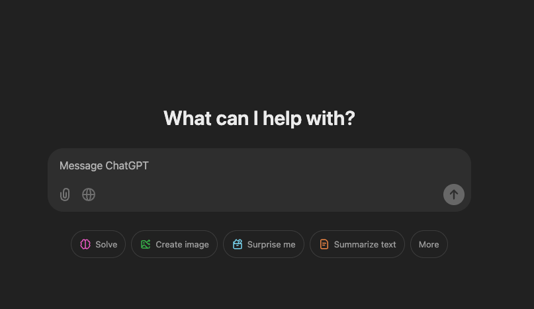
Task: Choose the Create image suggestion
Action: pyautogui.click(x=175, y=244)
